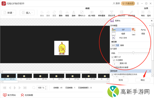Click the preview left scroll arrow

click(1, 72)
